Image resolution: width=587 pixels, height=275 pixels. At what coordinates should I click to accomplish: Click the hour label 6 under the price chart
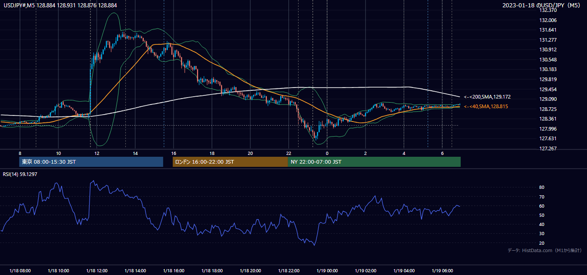pyautogui.click(x=442, y=153)
